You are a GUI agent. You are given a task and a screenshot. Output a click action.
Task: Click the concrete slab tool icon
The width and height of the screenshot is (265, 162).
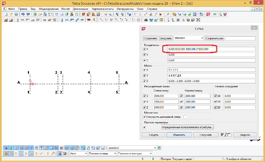tap(33, 20)
